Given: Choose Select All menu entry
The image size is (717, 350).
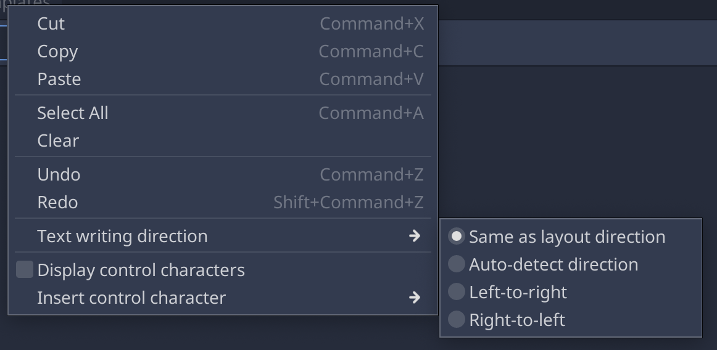Looking at the screenshot, I should (x=223, y=113).
